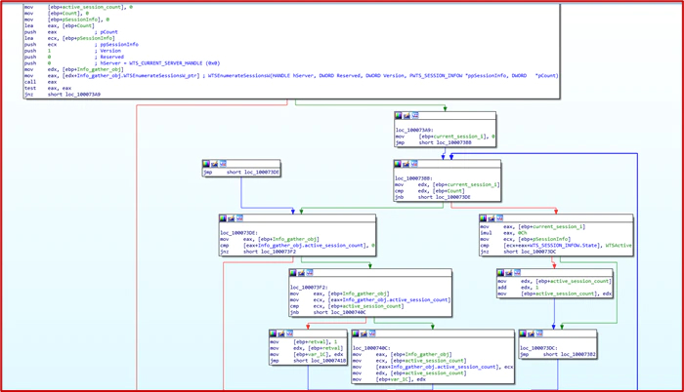Open color palette on loc_100073F2 node

[293, 273]
